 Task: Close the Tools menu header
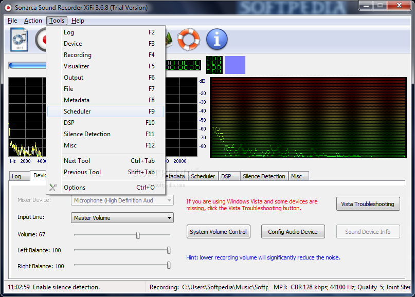coord(57,21)
